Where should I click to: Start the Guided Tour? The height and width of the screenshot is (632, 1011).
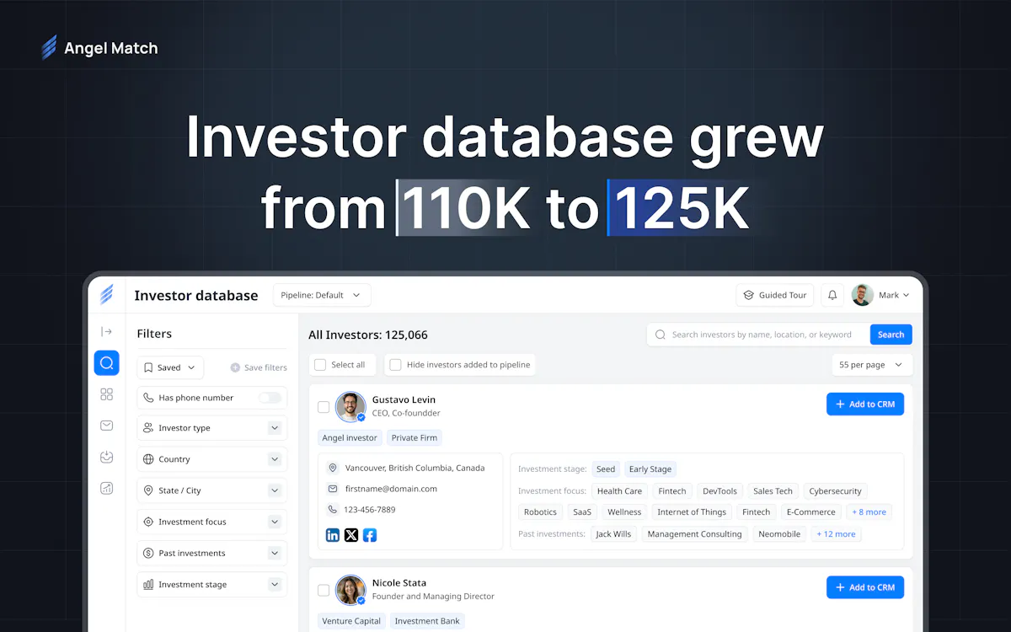775,295
